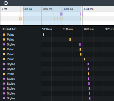
Task: Select the first Styles record label
Action: (11, 44)
